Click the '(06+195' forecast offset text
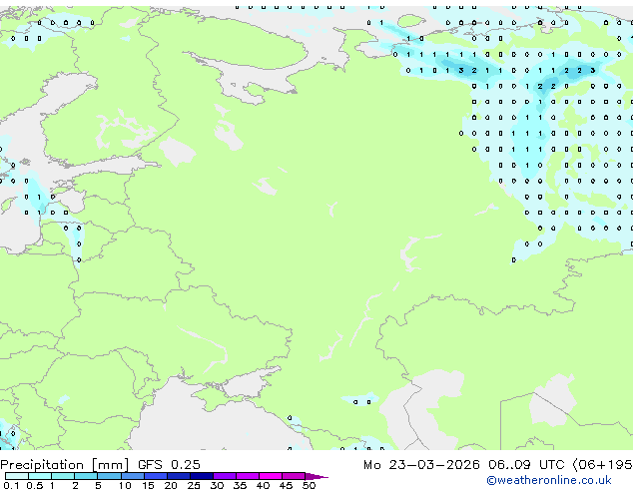The width and height of the screenshot is (633, 489). point(603,465)
